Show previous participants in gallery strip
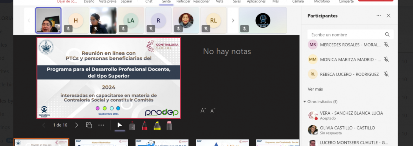Image resolution: width=413 pixels, height=146 pixels. 29,20
